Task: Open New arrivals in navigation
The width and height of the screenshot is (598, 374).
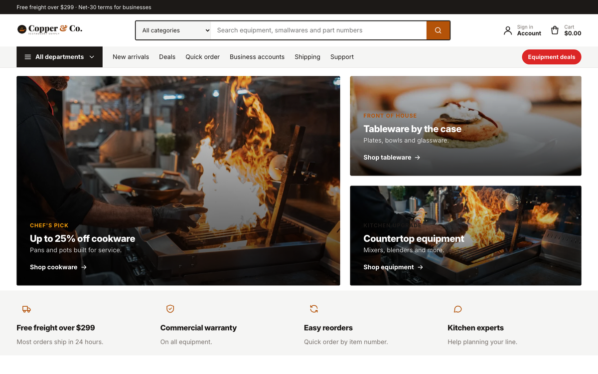Action: (x=131, y=57)
